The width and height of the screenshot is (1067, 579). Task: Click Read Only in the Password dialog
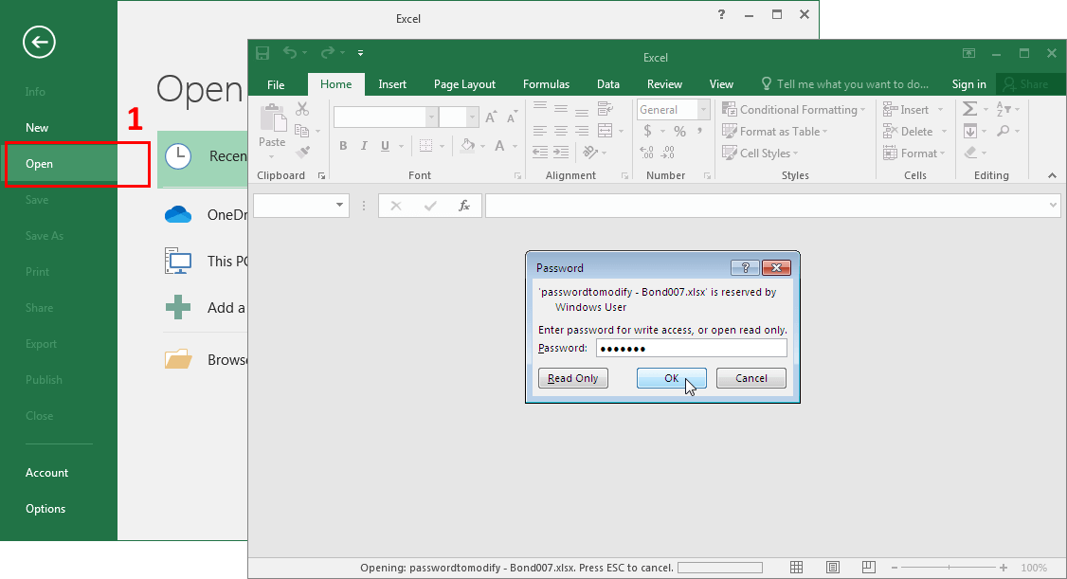[x=573, y=378]
